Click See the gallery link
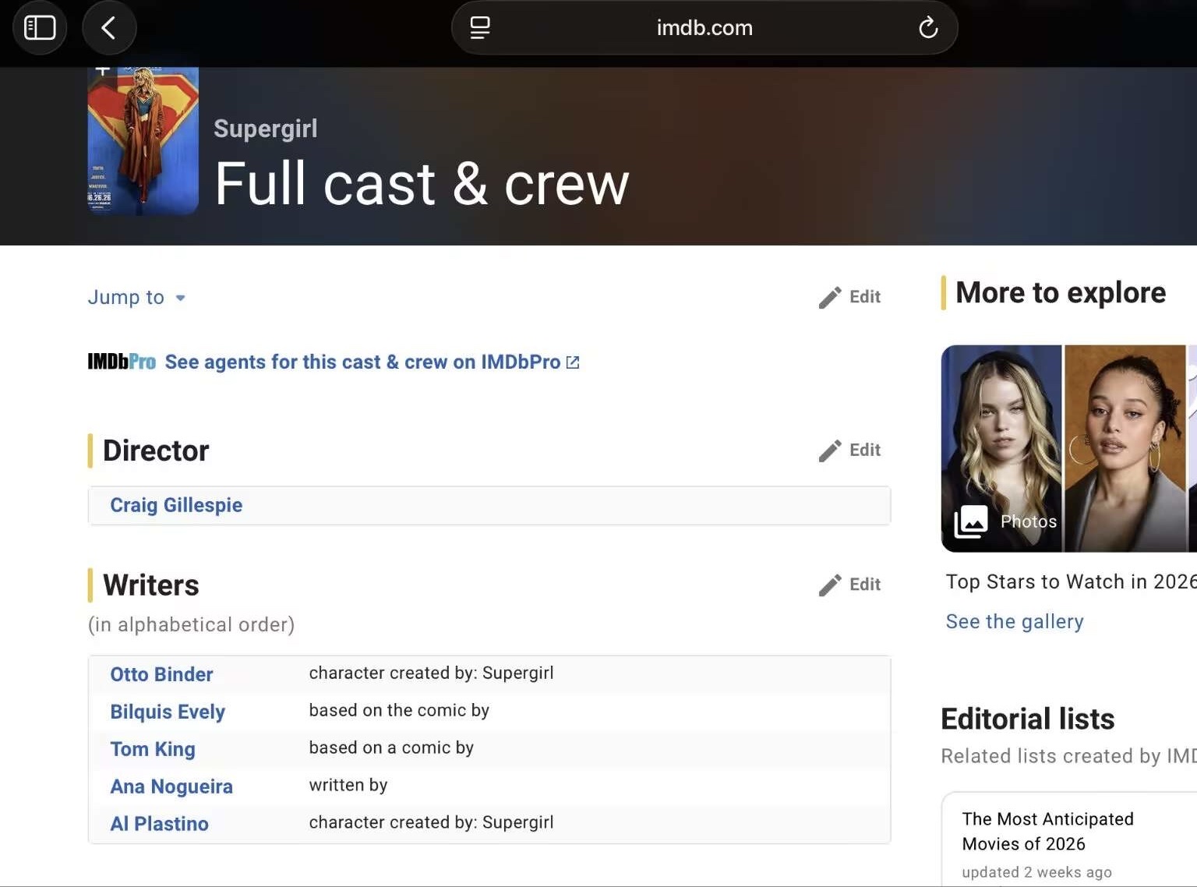This screenshot has width=1197, height=887. [x=1014, y=621]
